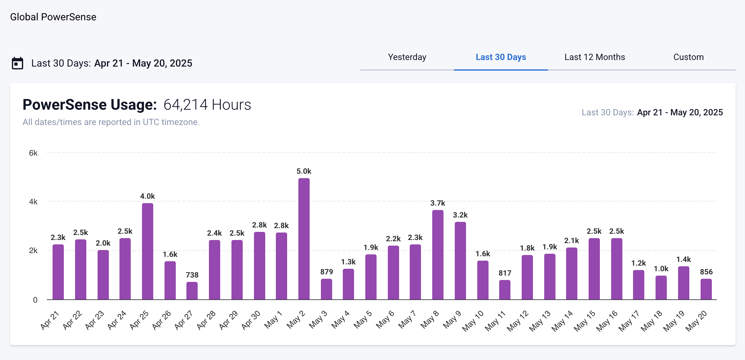The height and width of the screenshot is (360, 745).
Task: Click the Apr 25 bar showing 4.0k
Action: 147,252
